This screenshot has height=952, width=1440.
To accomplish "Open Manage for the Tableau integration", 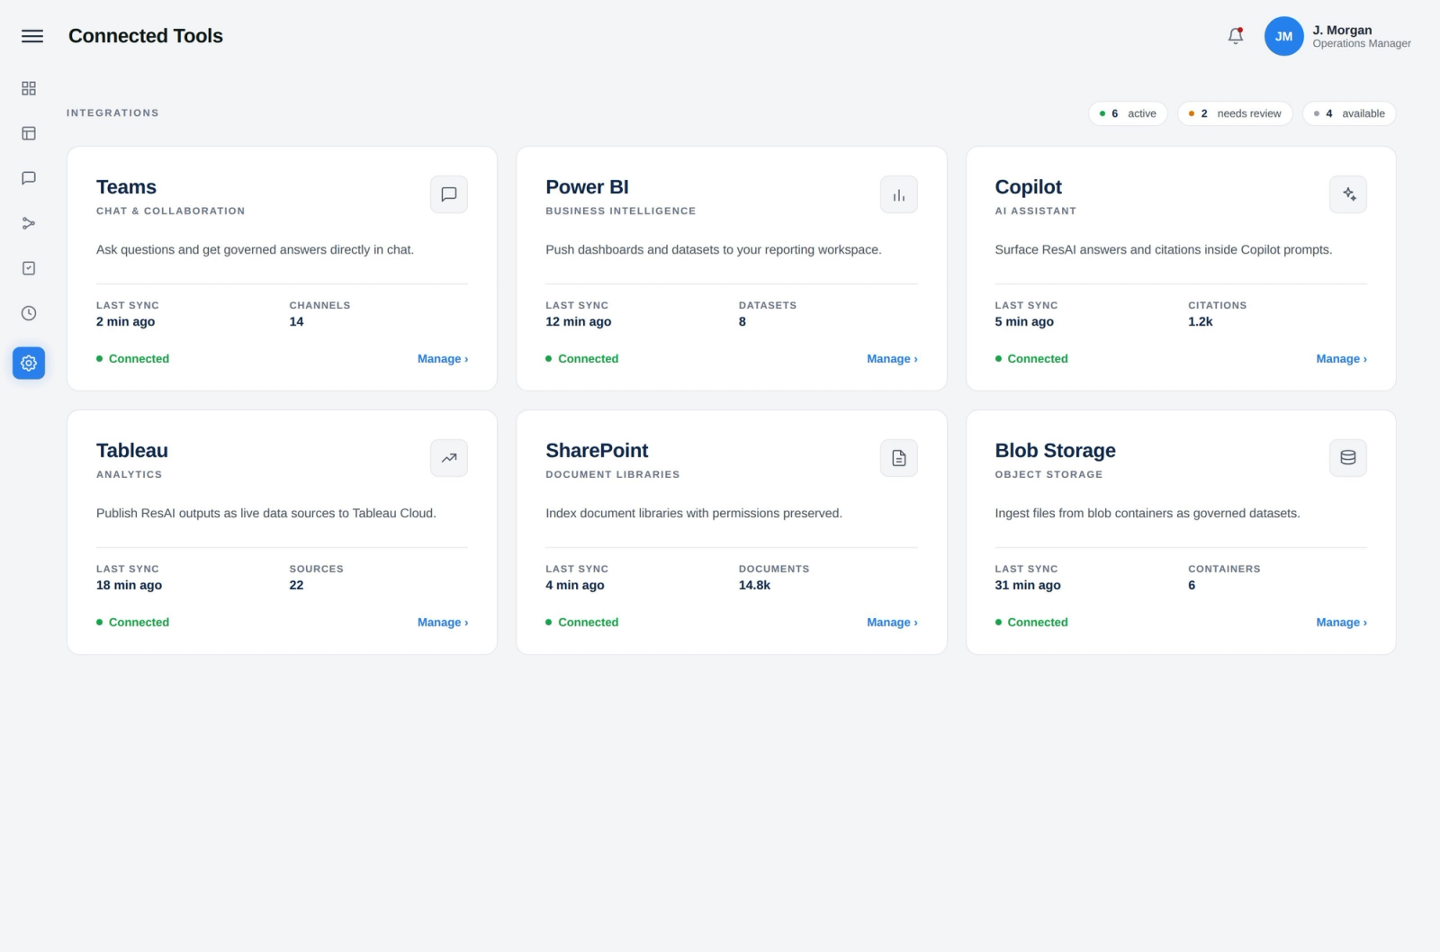I will pos(443,623).
